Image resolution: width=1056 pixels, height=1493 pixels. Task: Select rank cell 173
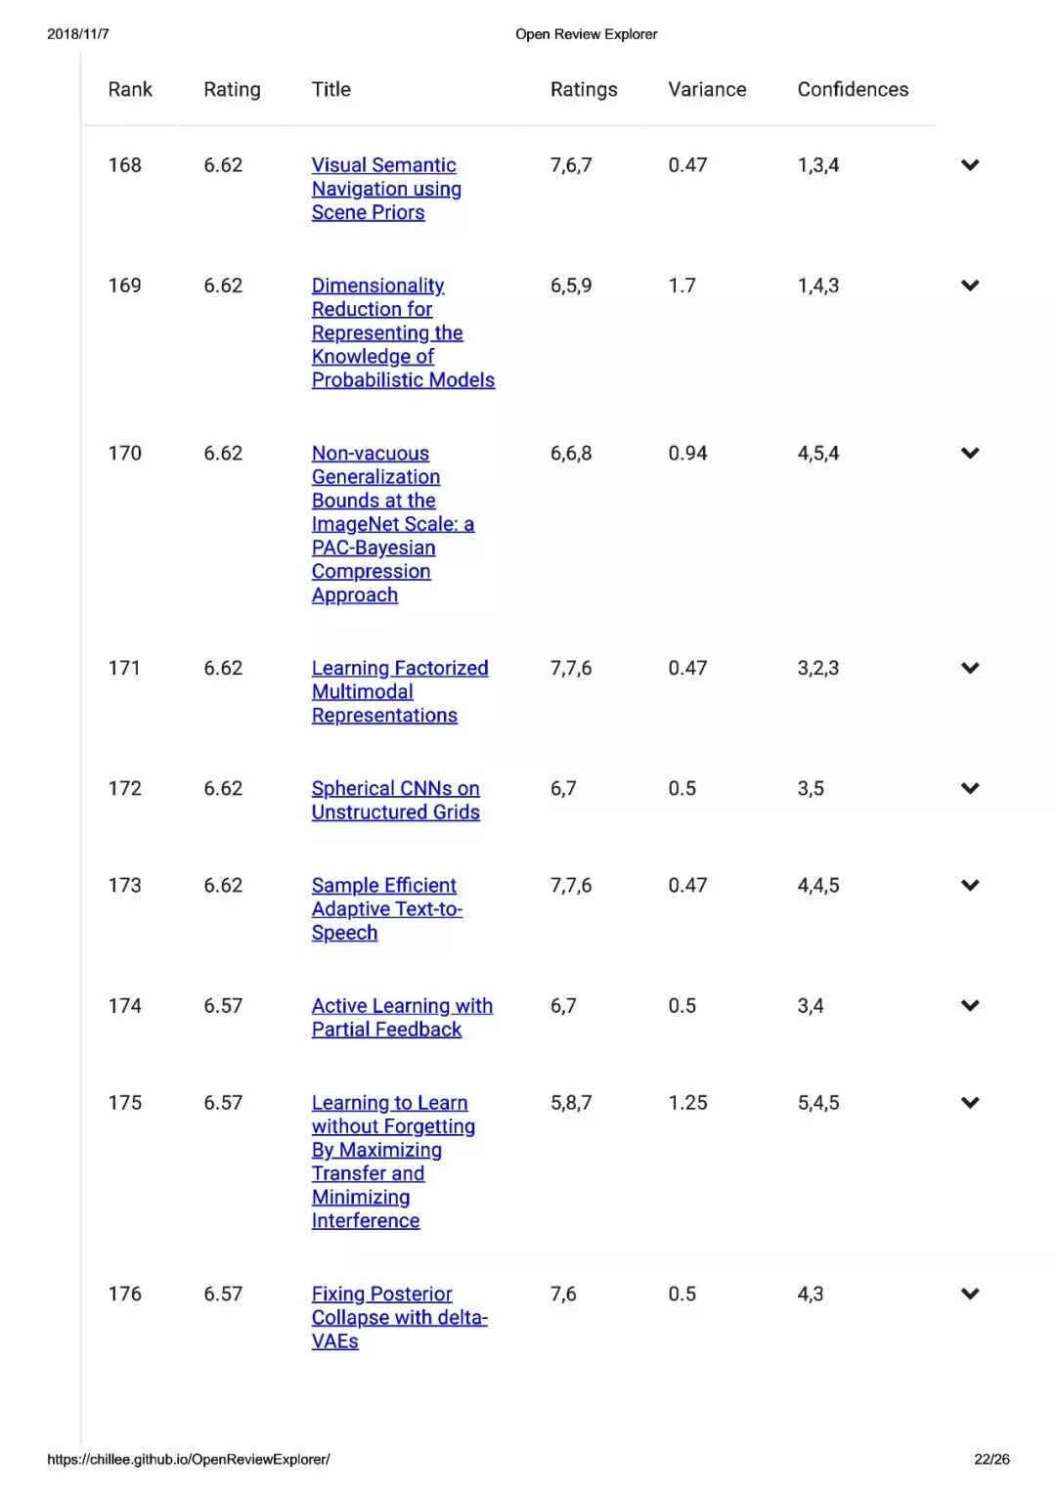click(124, 885)
